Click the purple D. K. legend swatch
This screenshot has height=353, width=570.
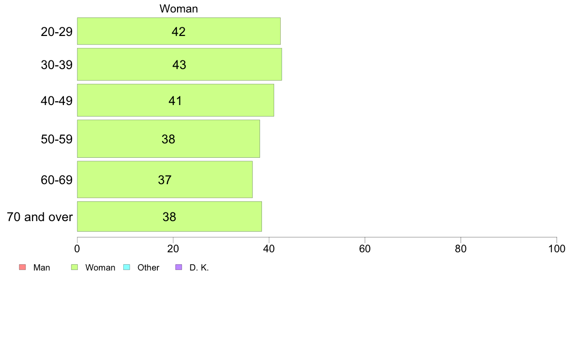(x=178, y=267)
